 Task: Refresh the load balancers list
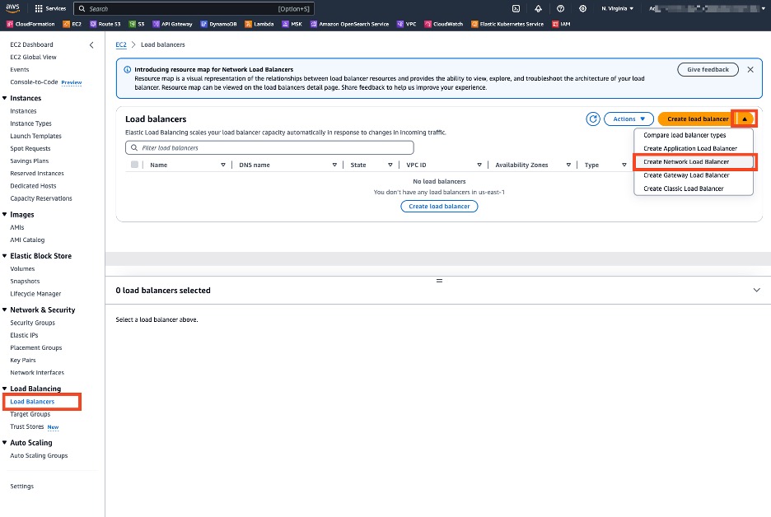click(x=593, y=119)
